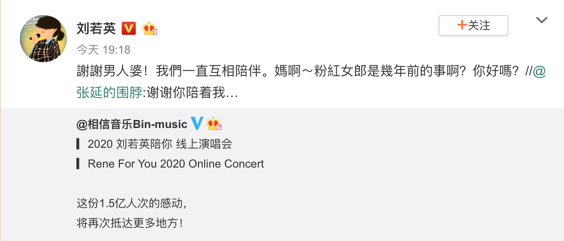Open the 刘若英 username profile link

(96, 29)
